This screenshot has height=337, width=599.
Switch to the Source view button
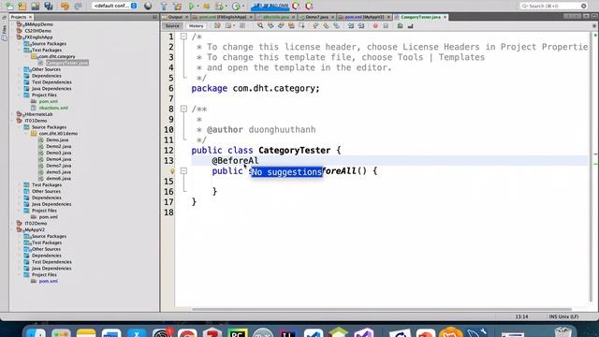[x=172, y=26]
